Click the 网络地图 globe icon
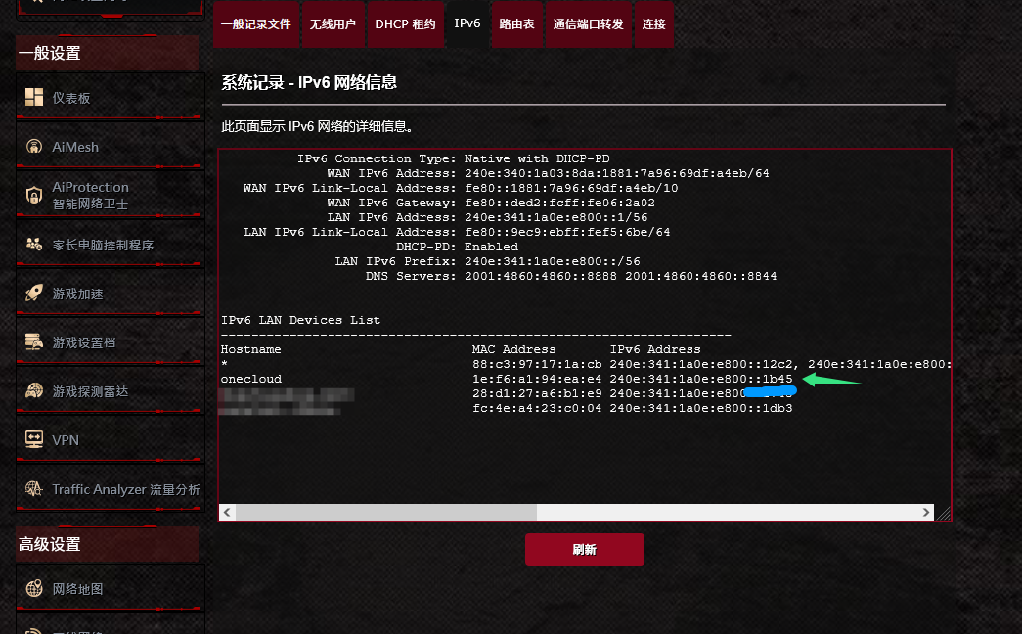The width and height of the screenshot is (1022, 634). tap(34, 588)
